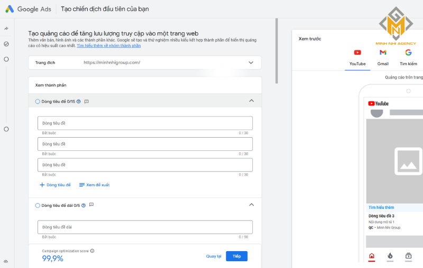This screenshot has height=268, width=423.
Task: Click the https://minhnhigroup.com/ URL text
Action: click(112, 62)
